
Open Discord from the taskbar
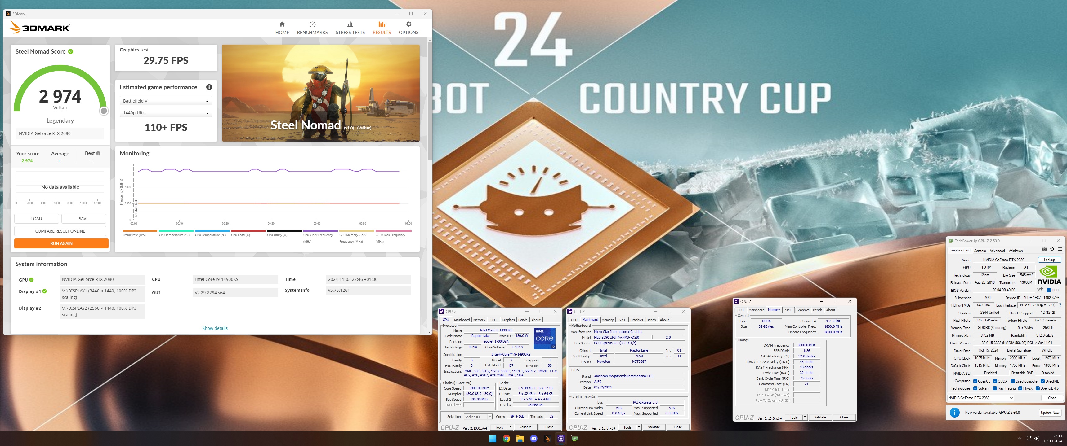click(533, 439)
